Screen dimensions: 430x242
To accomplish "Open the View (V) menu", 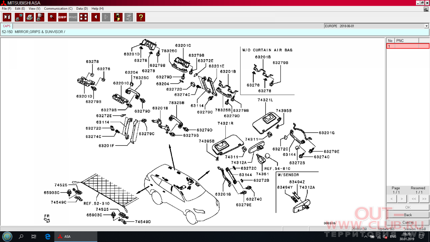I will 34,8.
